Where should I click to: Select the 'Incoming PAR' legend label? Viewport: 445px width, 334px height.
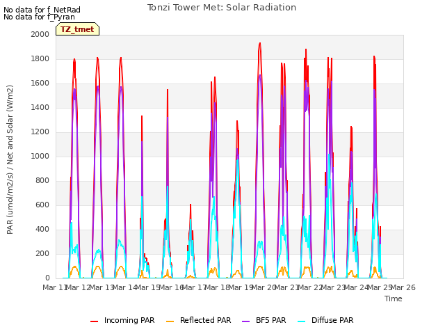(129, 320)
